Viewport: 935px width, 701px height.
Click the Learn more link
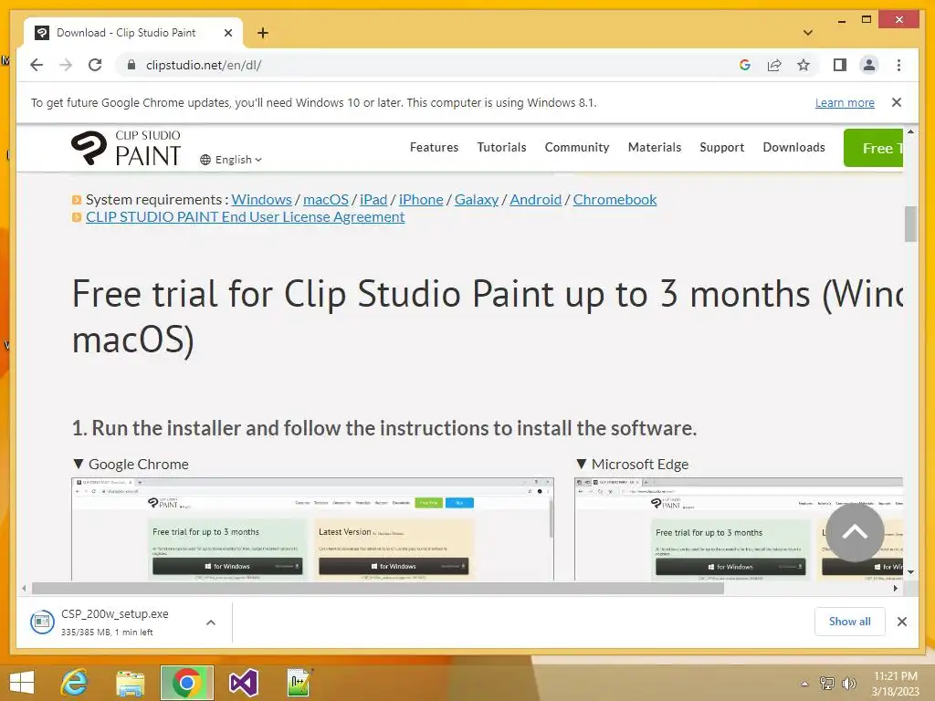(845, 102)
